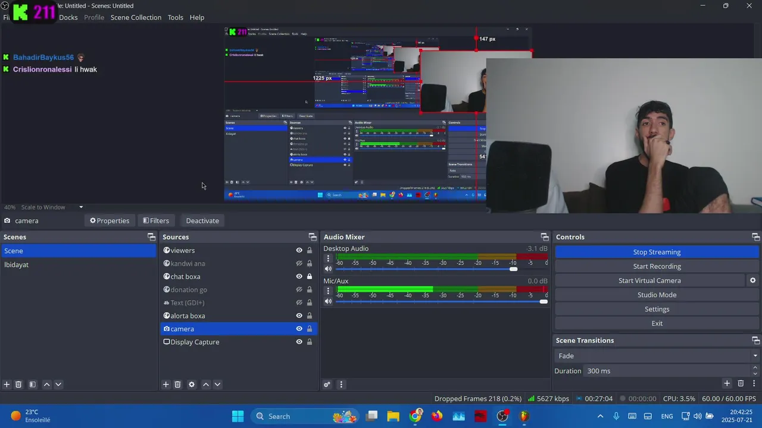Move scene up arrow in Scenes dock
762x428 pixels.
(47, 385)
